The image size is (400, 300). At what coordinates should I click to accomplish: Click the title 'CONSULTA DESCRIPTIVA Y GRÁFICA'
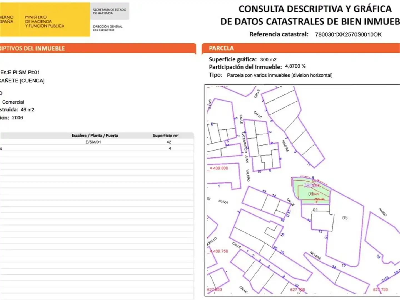[315, 9]
